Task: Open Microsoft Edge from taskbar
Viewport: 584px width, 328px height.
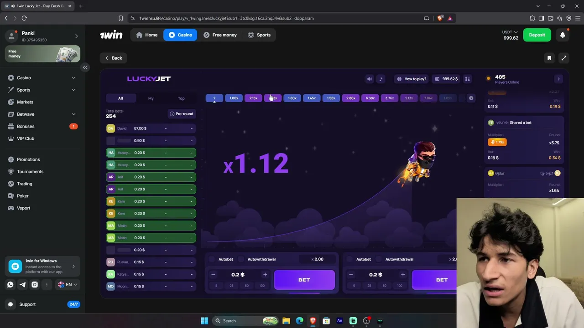Action: (x=299, y=321)
